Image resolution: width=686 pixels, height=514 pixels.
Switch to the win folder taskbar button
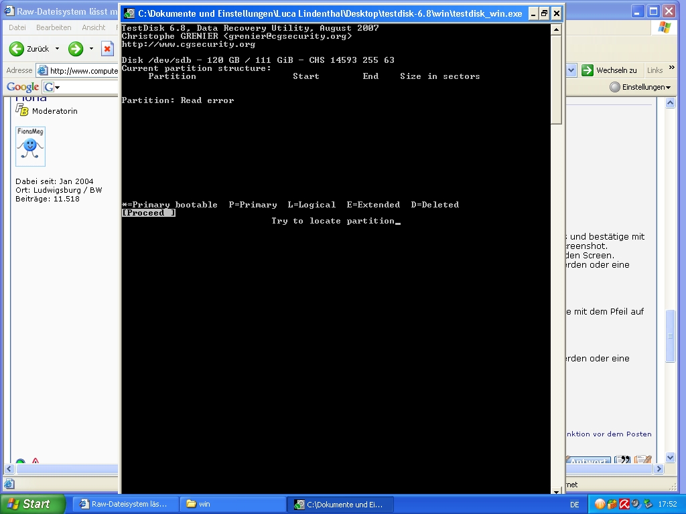(x=232, y=504)
